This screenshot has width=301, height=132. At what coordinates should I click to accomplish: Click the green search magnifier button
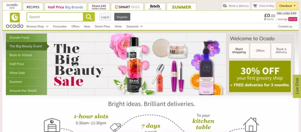(x=89, y=17)
